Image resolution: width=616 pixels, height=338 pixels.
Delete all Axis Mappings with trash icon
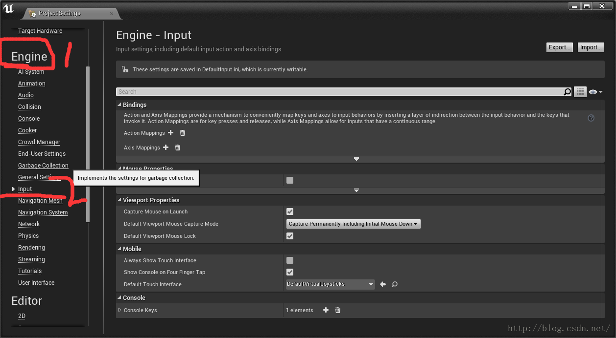click(x=178, y=148)
